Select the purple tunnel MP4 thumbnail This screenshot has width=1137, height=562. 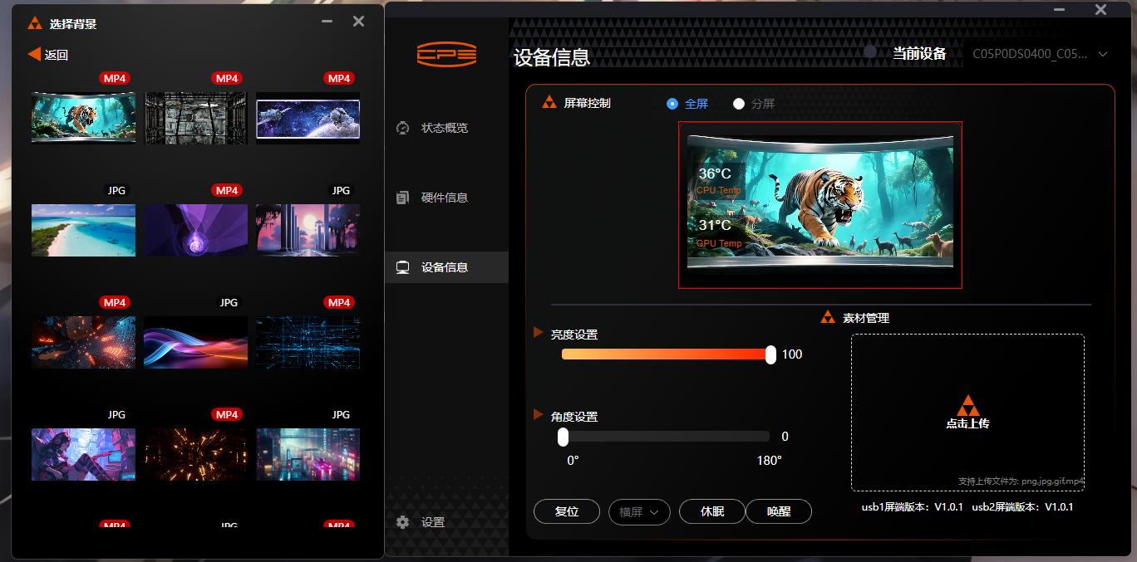(196, 230)
